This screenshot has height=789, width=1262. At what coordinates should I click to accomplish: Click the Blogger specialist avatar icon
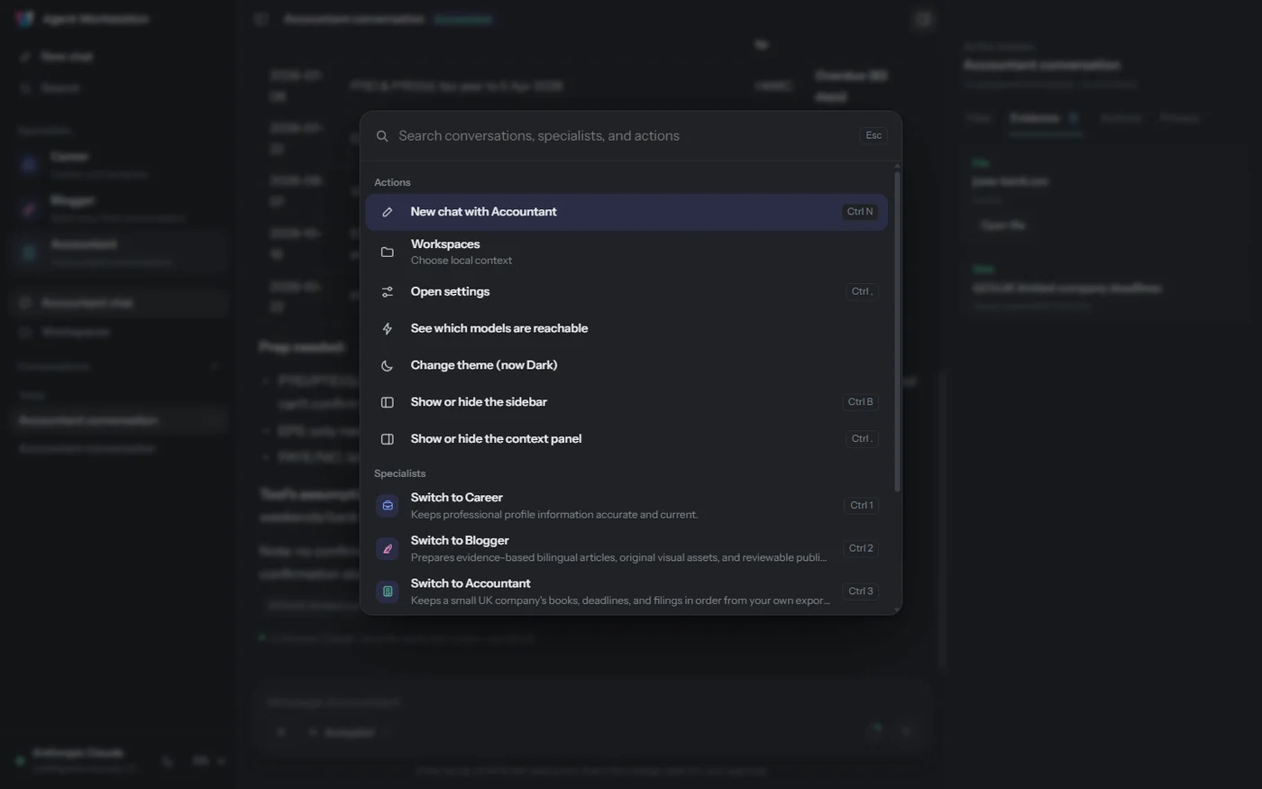388,548
